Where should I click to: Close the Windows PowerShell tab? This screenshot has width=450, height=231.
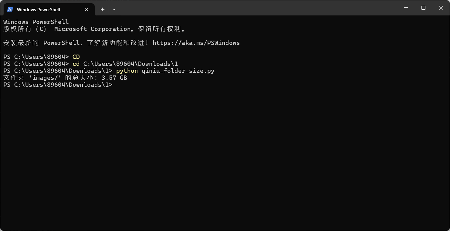(x=86, y=9)
